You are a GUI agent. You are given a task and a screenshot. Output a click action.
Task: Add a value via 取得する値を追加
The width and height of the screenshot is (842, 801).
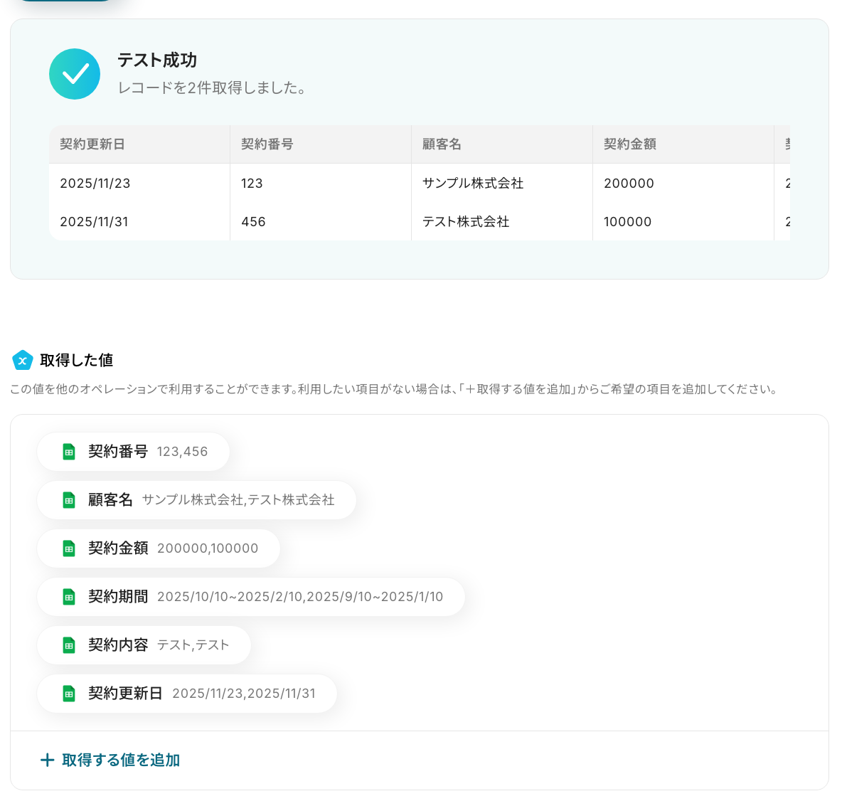click(110, 760)
